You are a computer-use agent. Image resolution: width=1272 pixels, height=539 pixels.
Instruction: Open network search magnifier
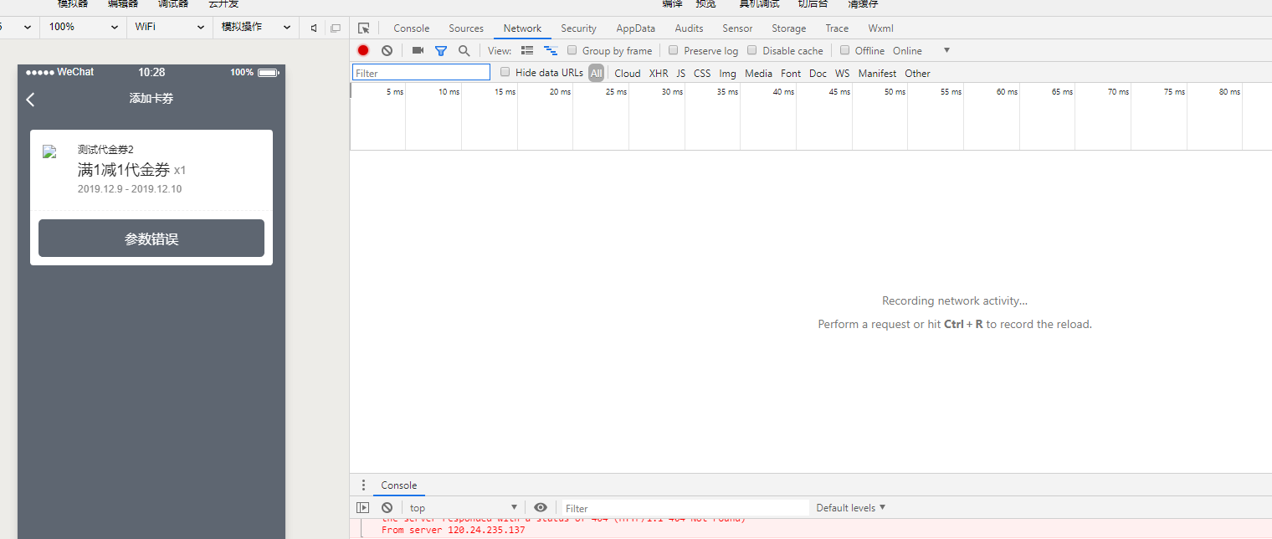click(464, 50)
